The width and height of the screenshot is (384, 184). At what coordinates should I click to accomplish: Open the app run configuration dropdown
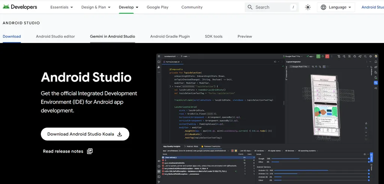coord(310,56)
